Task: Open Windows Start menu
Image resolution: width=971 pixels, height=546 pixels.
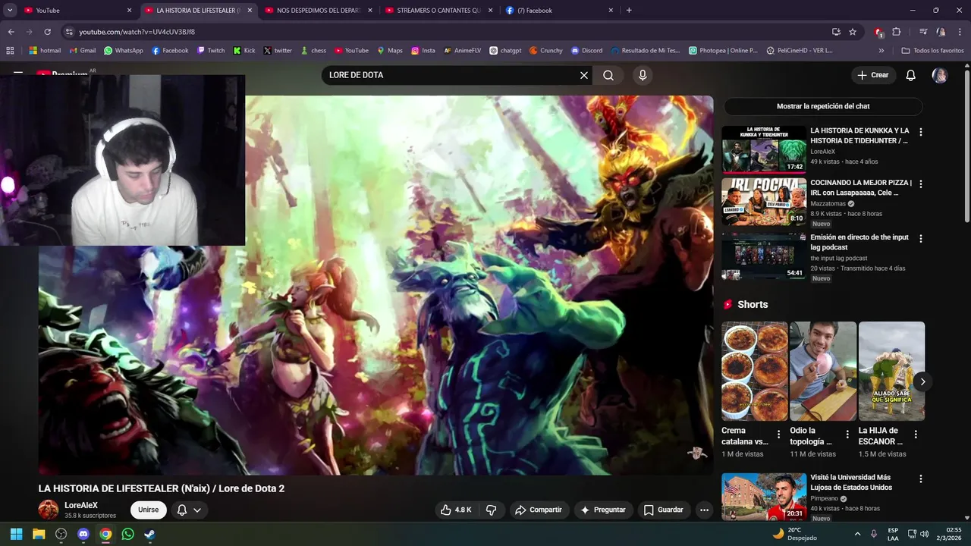Action: click(x=16, y=534)
